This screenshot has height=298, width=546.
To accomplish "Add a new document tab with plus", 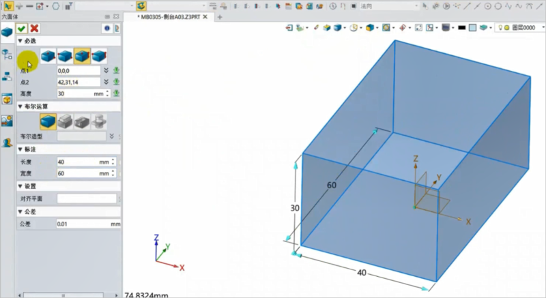I will [220, 17].
